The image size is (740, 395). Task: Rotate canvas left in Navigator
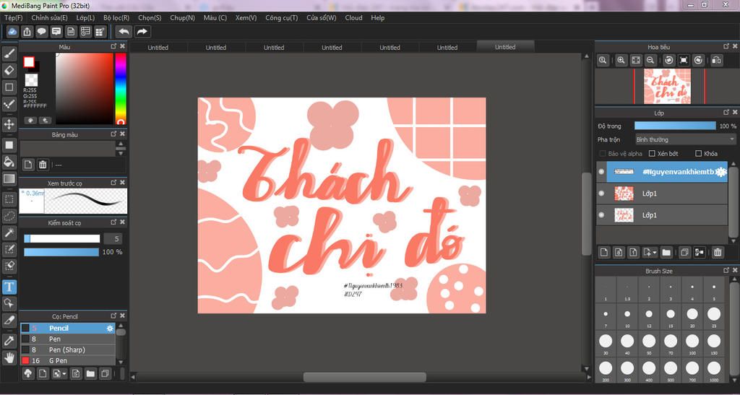tap(668, 61)
